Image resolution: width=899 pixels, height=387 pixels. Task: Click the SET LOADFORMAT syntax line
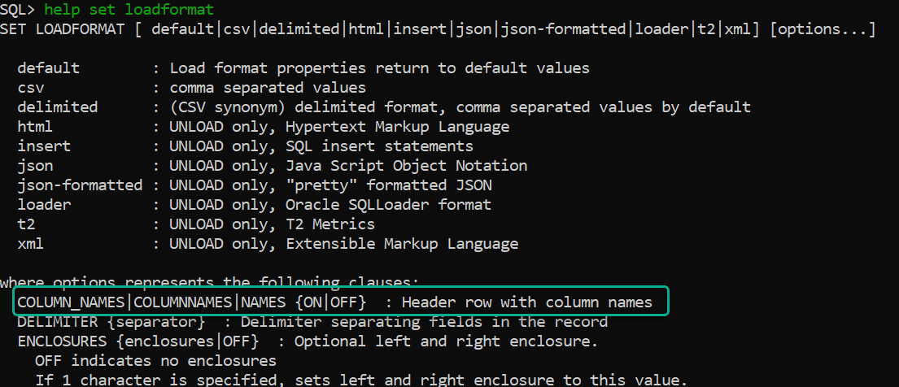click(x=438, y=29)
